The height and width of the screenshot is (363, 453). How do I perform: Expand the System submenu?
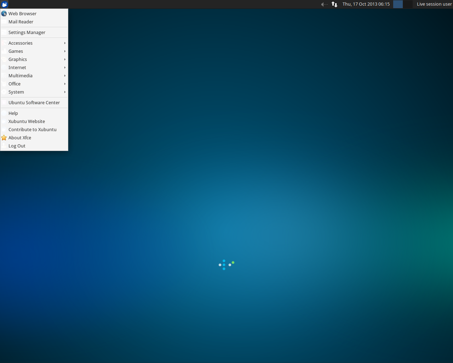pos(34,92)
